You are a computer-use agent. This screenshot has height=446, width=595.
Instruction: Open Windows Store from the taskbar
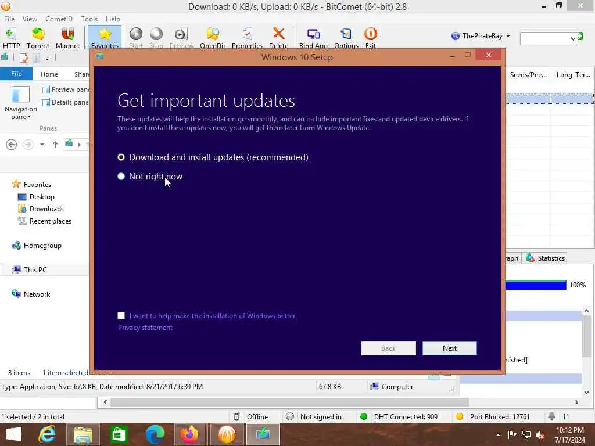[119, 434]
